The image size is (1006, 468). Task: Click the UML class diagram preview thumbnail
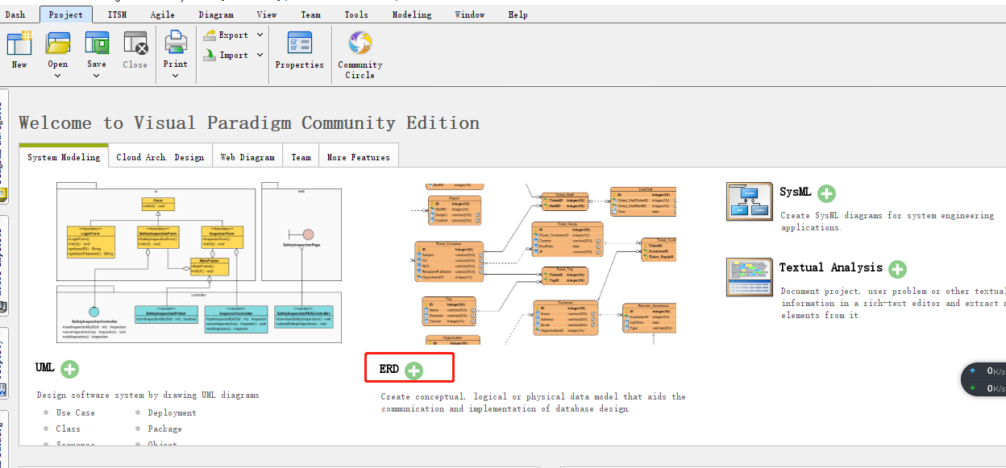pos(199,263)
